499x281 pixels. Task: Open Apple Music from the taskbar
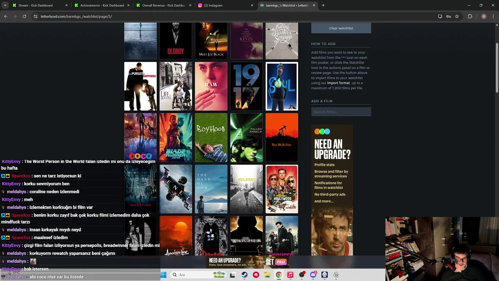coord(290,275)
